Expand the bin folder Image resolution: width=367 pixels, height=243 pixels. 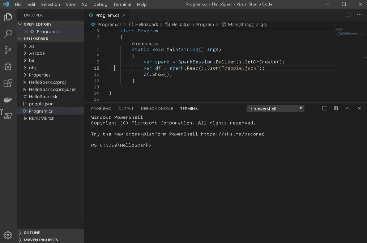[25, 61]
